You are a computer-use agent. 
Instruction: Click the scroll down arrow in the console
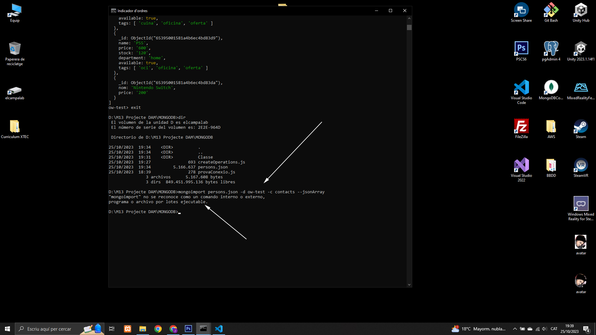pos(409,285)
